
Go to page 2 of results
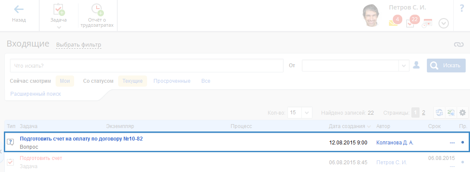point(423,113)
